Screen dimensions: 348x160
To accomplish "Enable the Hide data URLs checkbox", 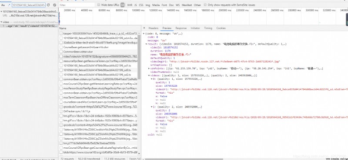I will (x=99, y=5).
